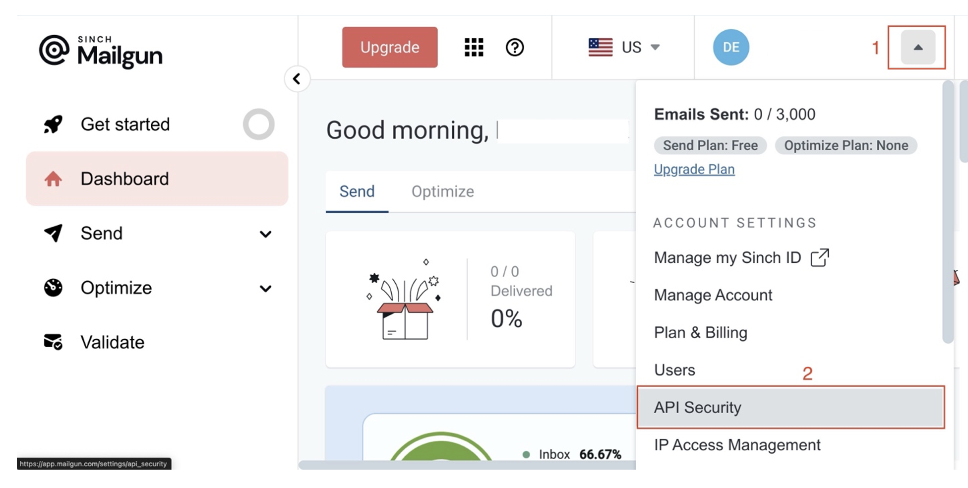Viewport: 968px width, 488px height.
Task: Click the home icon beside Dashboard
Action: [53, 179]
